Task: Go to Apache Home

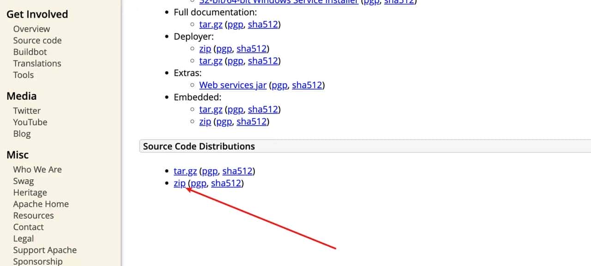Action: point(41,204)
